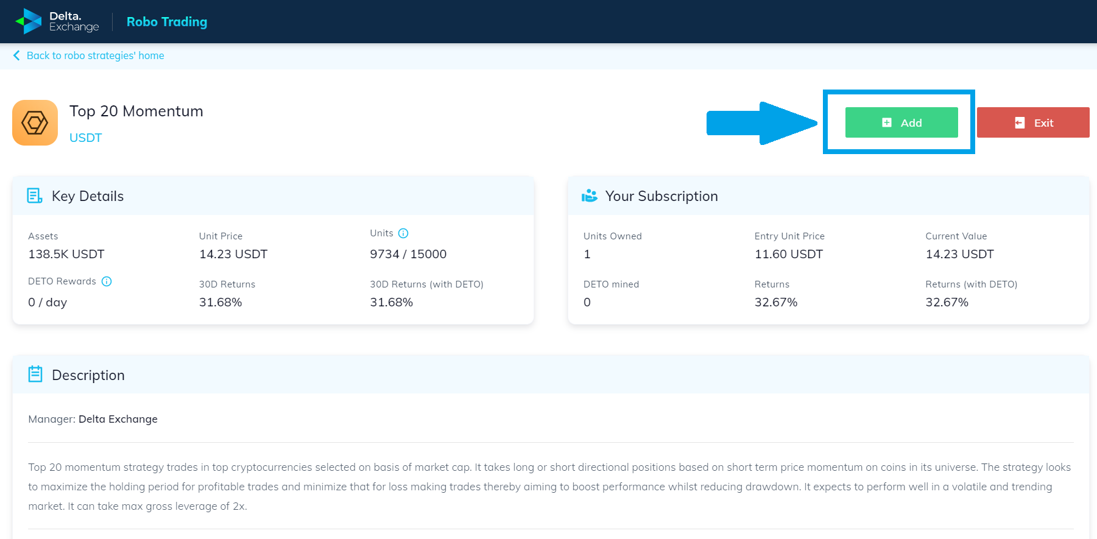
Task: Click the Delta Exchange logo icon
Action: point(28,21)
